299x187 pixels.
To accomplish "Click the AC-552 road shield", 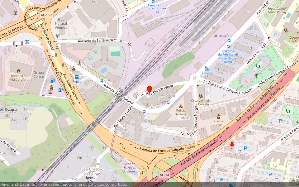I will 46,15.
